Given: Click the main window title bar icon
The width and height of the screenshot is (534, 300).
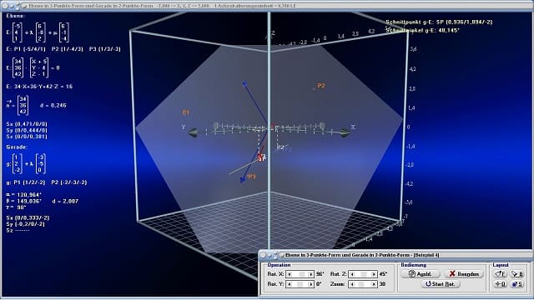Looking at the screenshot, I should [x=24, y=6].
